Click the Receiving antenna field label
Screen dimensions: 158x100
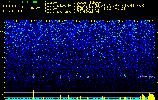pyautogui.click(x=58, y=12)
